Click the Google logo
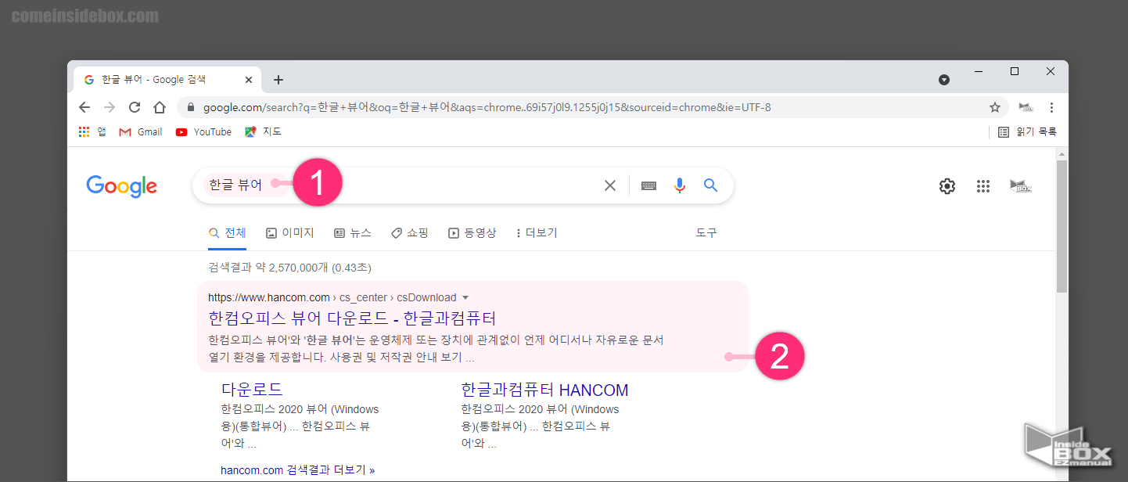1128x482 pixels. 122,185
